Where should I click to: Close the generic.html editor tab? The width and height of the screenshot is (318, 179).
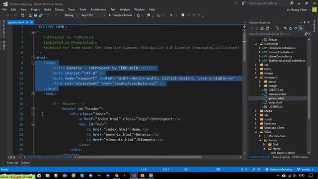[x=31, y=22]
